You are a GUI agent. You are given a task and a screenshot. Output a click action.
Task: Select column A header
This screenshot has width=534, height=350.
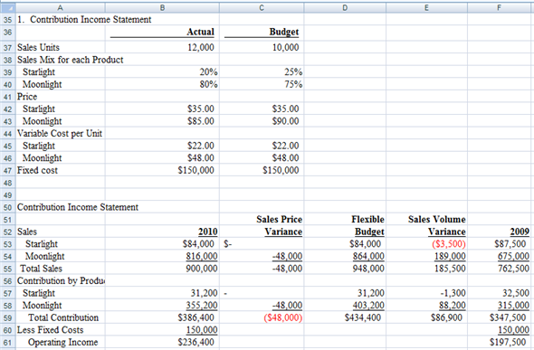[x=61, y=7]
